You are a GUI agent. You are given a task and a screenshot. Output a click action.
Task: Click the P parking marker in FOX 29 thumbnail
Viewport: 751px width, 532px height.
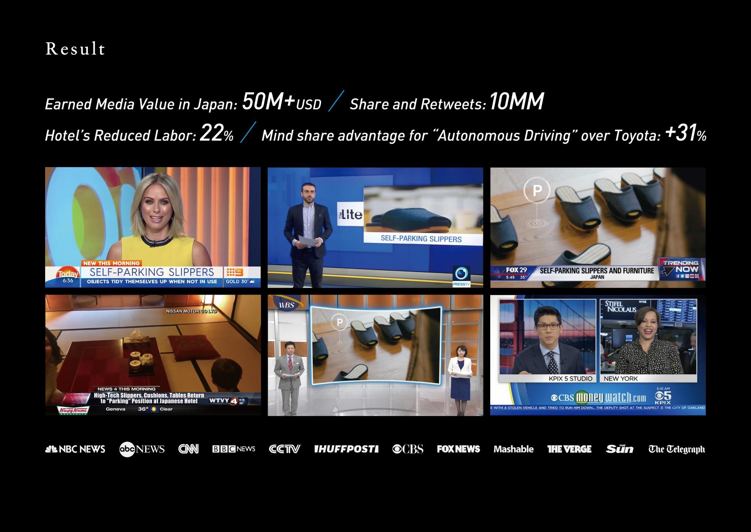(537, 190)
